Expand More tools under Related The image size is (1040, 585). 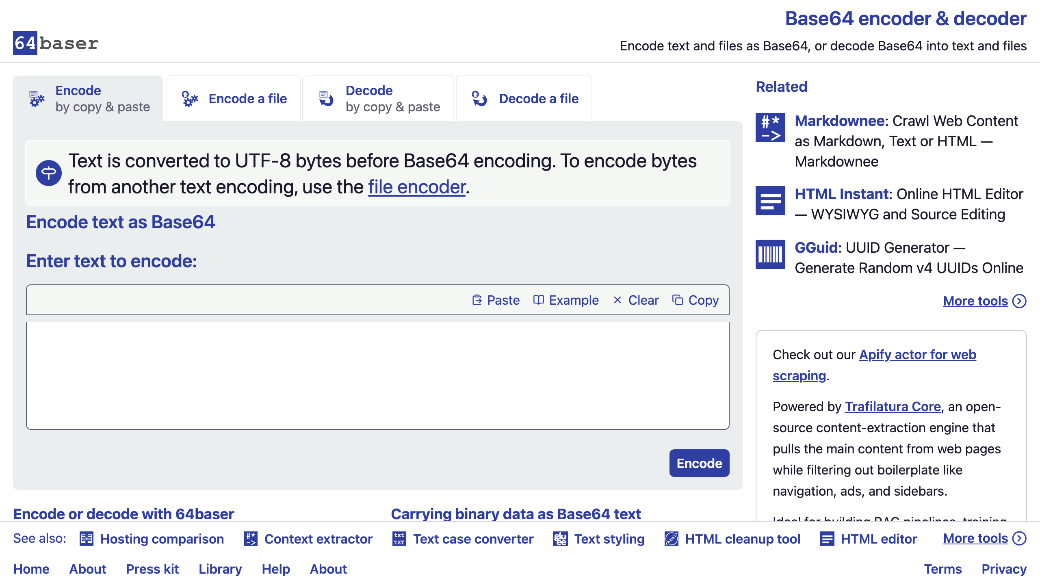click(984, 301)
